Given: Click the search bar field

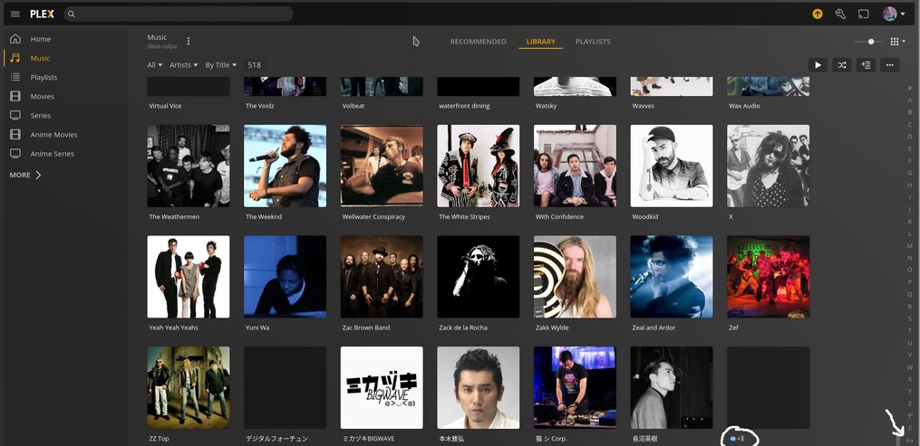Looking at the screenshot, I should click(179, 14).
